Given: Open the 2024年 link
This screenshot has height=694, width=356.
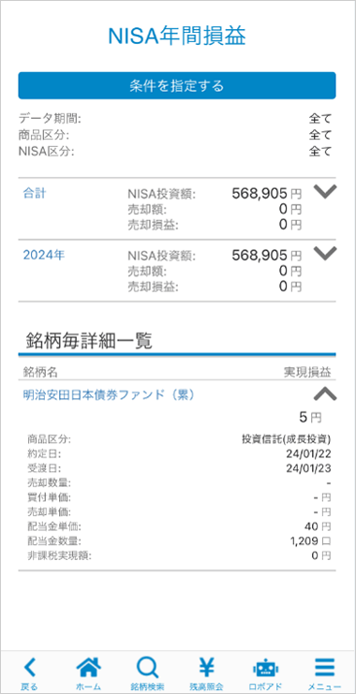Looking at the screenshot, I should (x=44, y=255).
